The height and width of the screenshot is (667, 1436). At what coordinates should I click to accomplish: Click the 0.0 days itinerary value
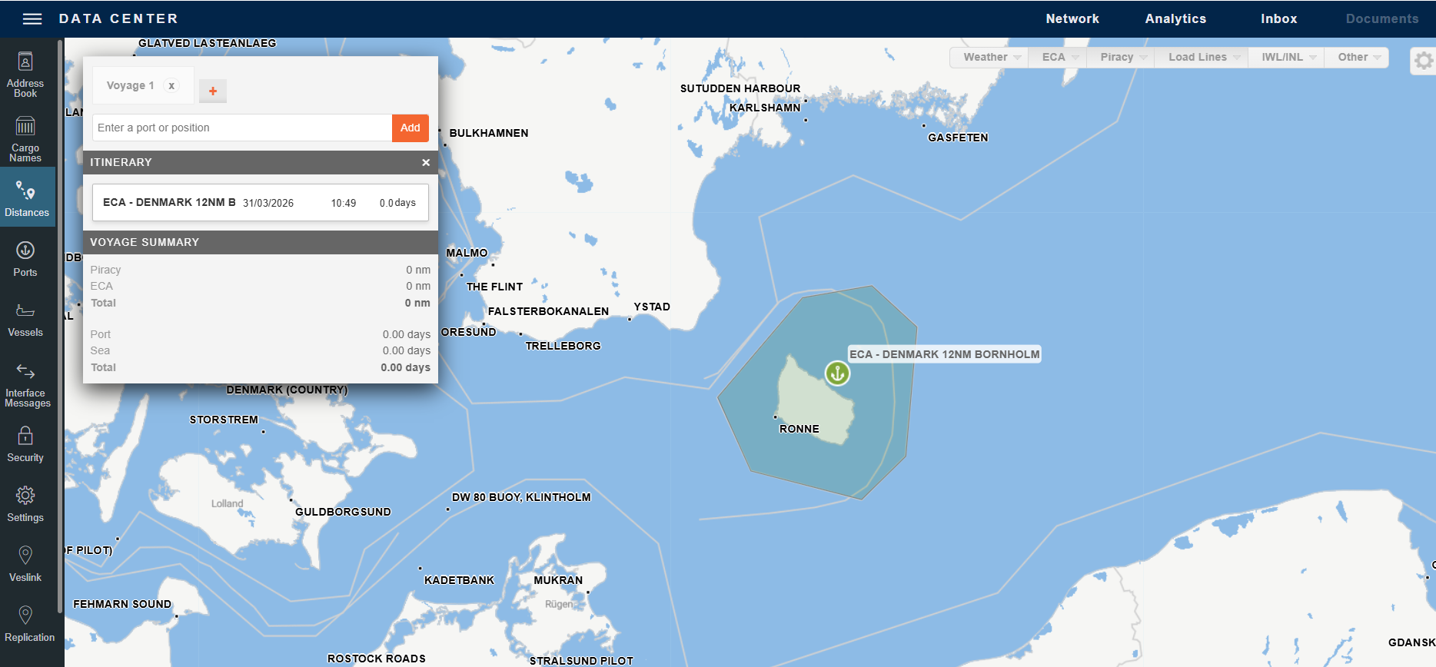tap(397, 203)
